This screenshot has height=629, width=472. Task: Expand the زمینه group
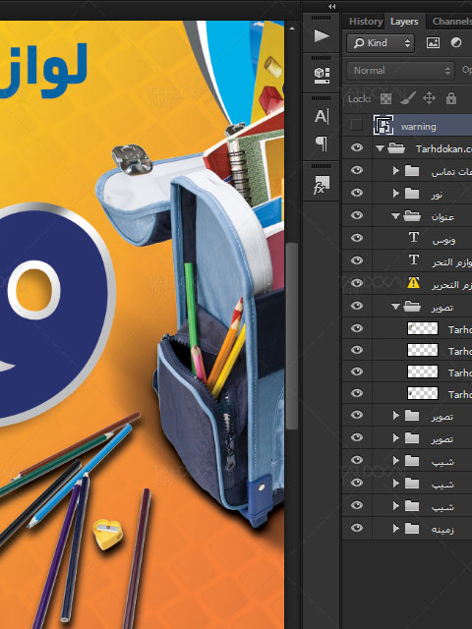395,529
